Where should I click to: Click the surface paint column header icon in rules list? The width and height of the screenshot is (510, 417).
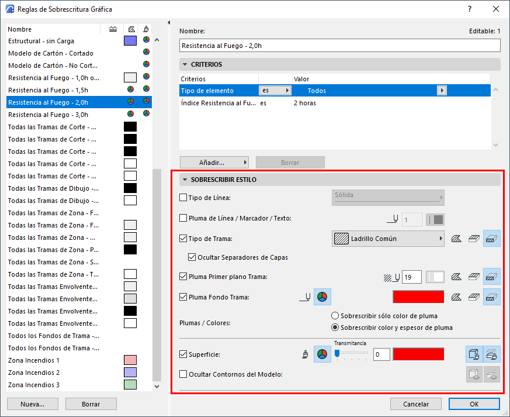click(x=146, y=29)
